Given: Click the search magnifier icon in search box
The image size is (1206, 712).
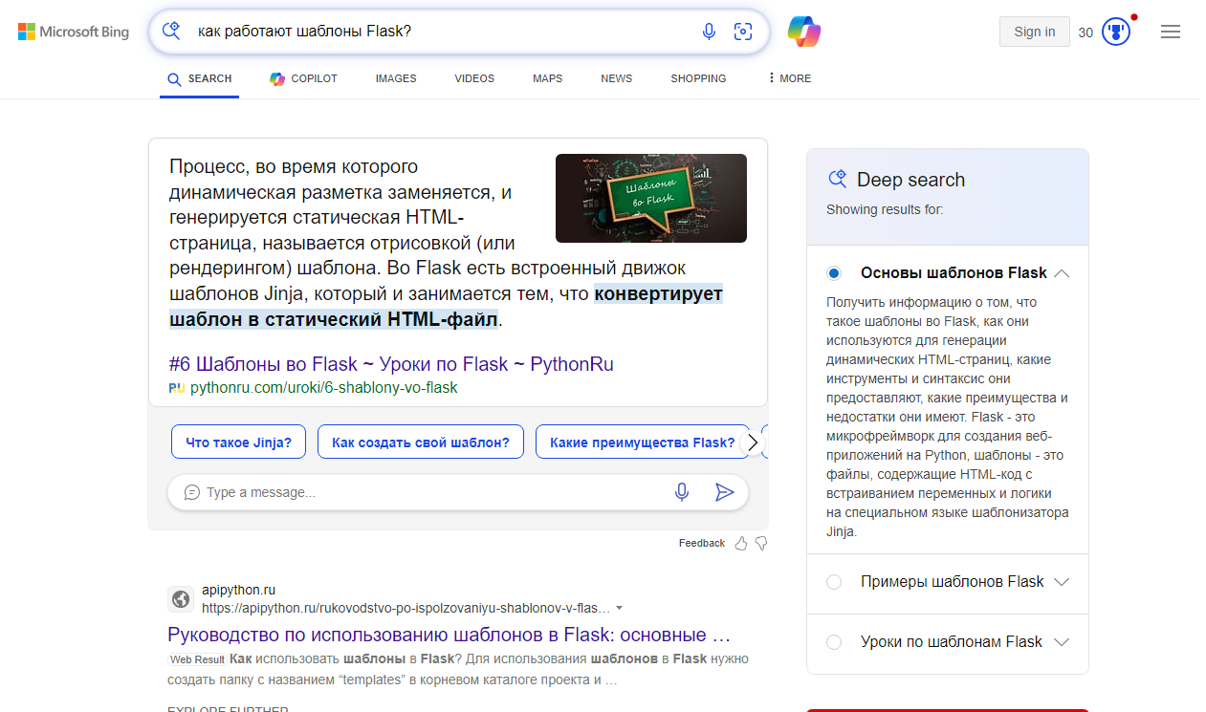Looking at the screenshot, I should pyautogui.click(x=172, y=31).
